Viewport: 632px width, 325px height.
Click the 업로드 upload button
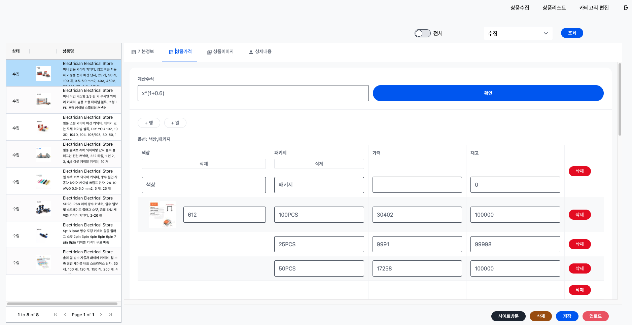(x=595, y=316)
